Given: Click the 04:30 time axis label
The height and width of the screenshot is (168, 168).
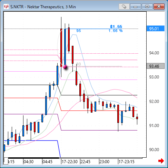Looking at the screenshot, I should (28, 162).
